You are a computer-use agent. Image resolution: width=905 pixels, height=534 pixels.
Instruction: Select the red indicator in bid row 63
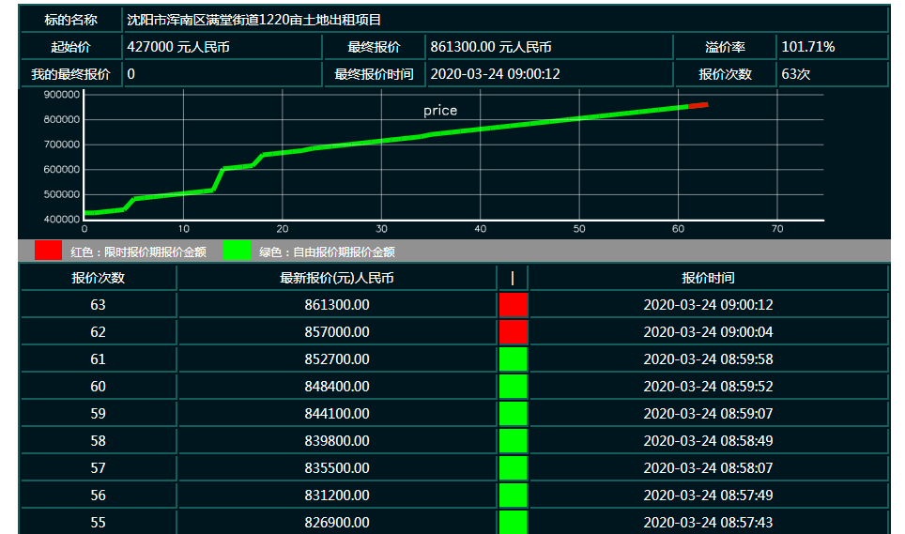(x=513, y=305)
